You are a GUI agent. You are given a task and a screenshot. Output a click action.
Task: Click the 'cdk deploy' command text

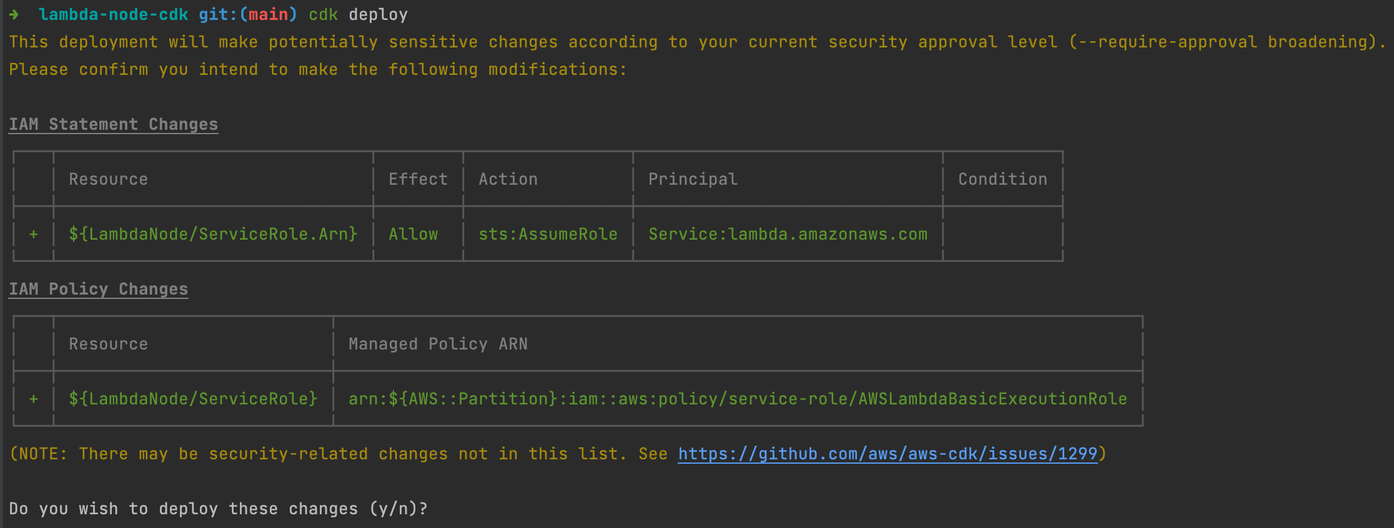pyautogui.click(x=358, y=14)
